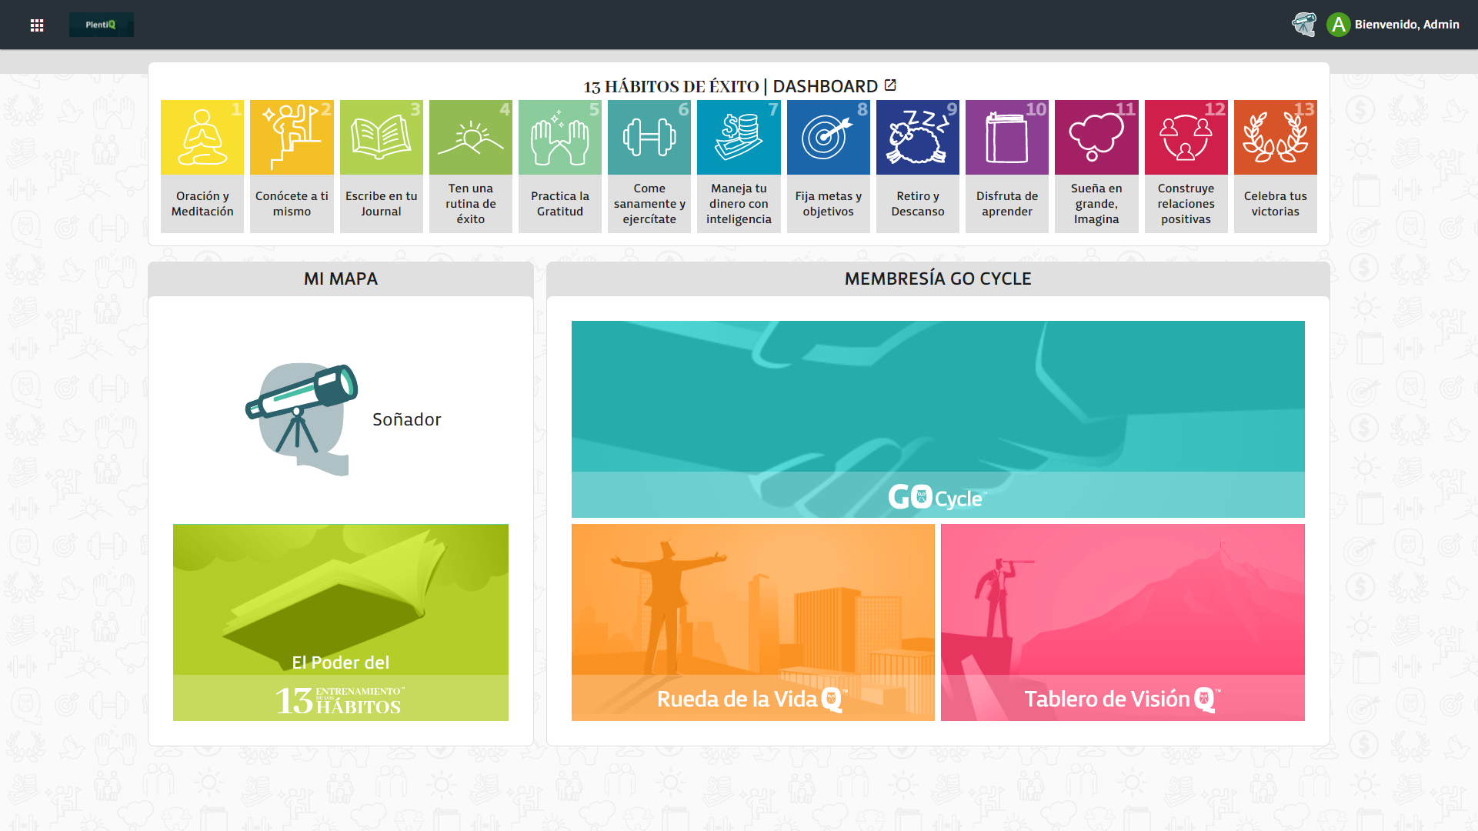This screenshot has width=1478, height=831.
Task: Open the Rueda de la Vida banner
Action: (x=753, y=622)
